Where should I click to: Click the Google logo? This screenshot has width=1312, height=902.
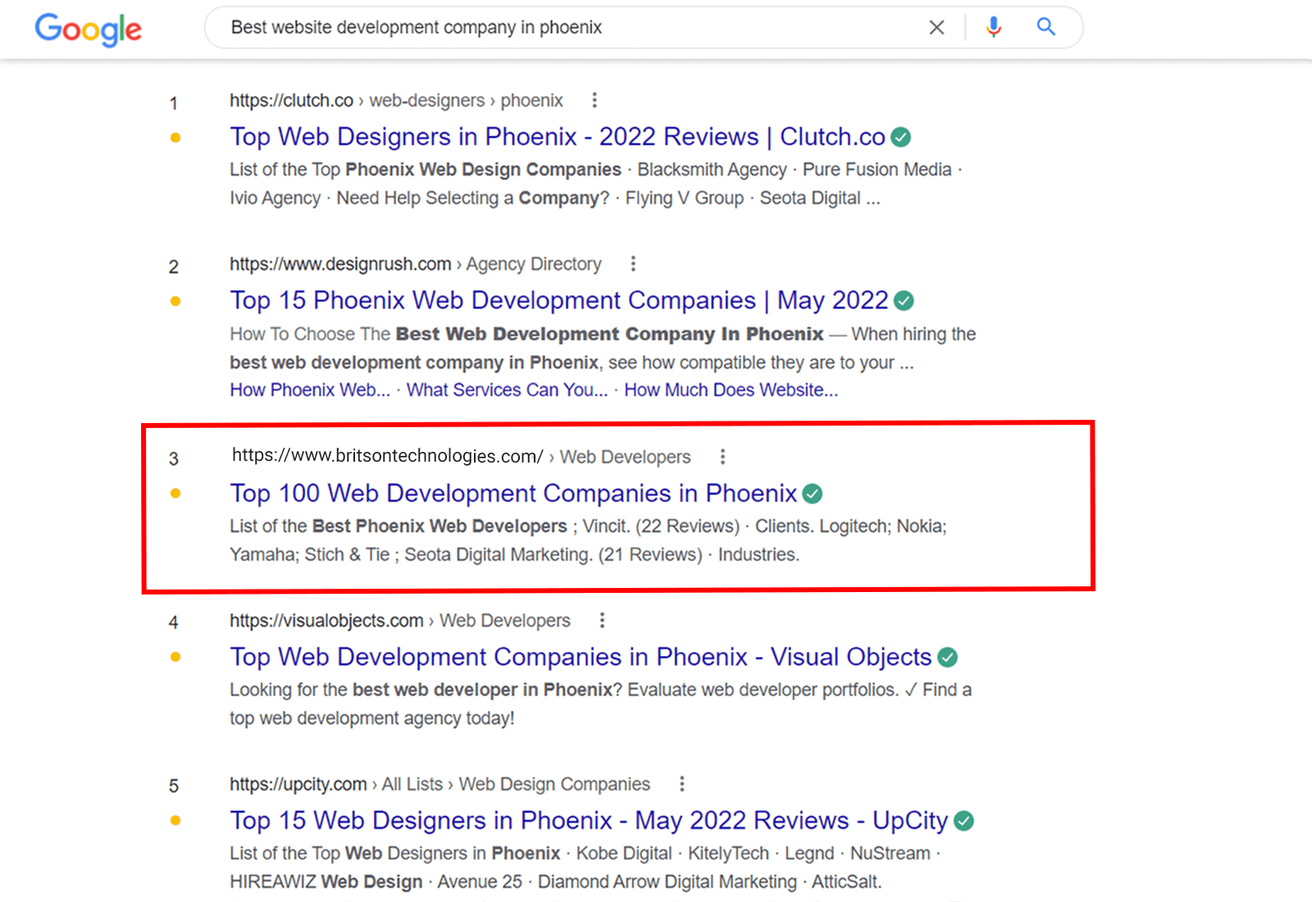(89, 30)
